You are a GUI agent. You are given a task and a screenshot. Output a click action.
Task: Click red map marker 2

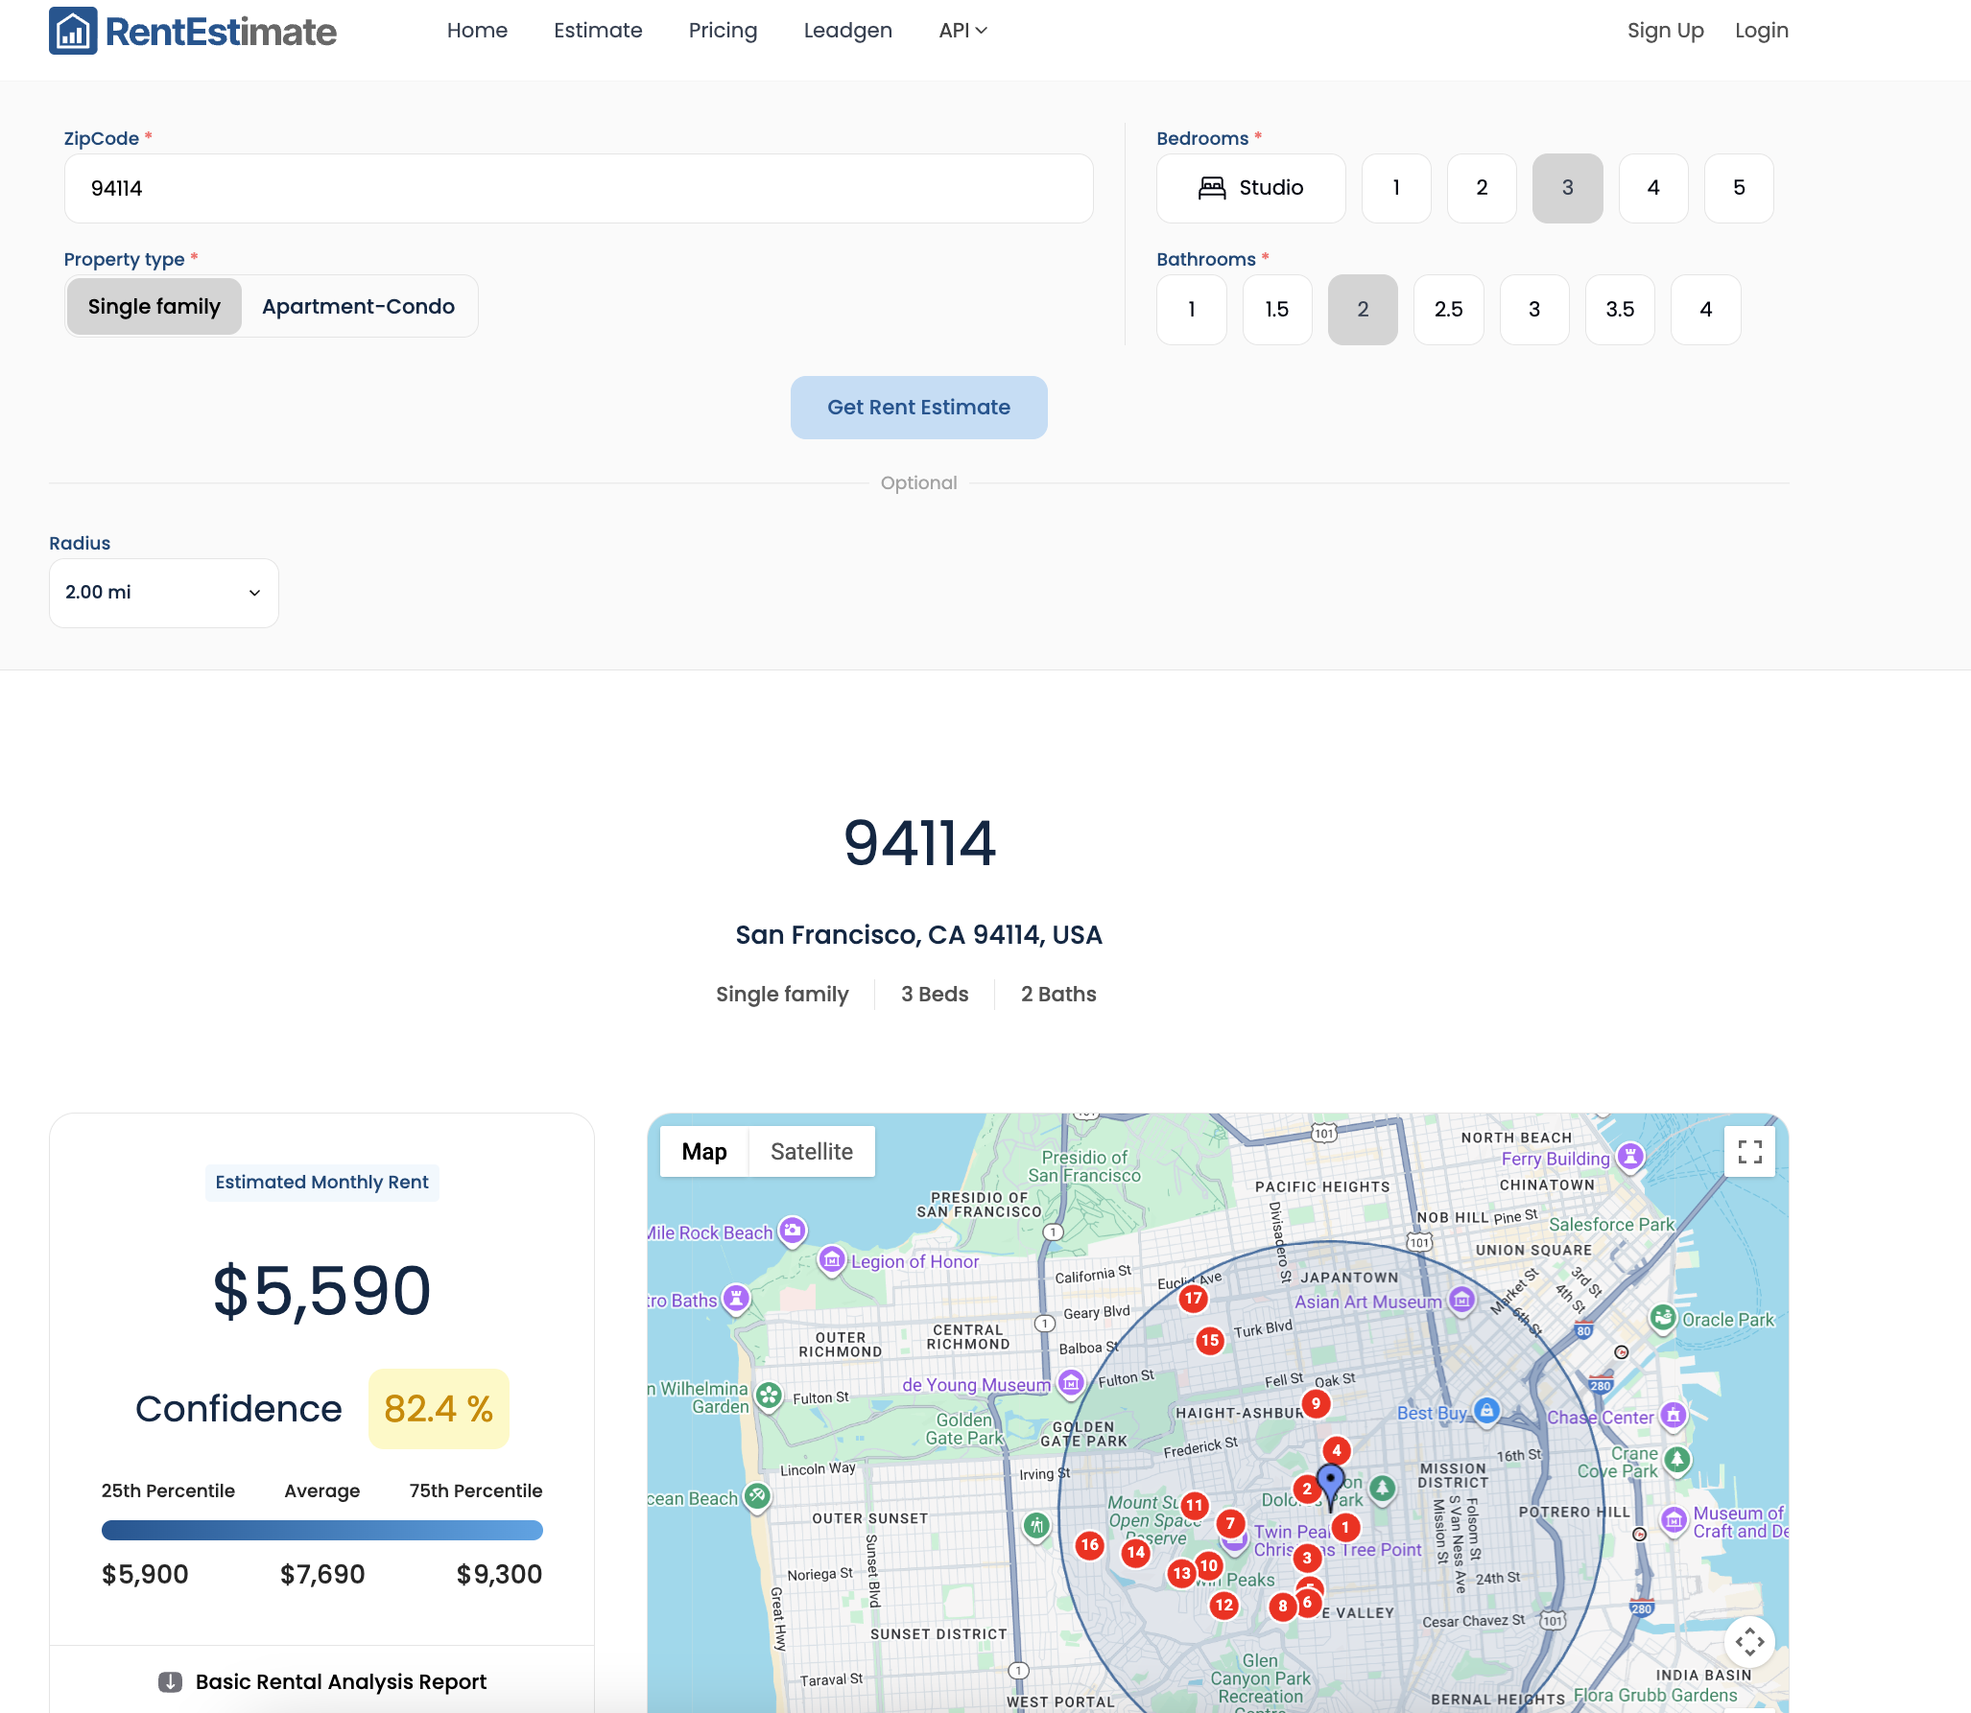tap(1306, 1490)
